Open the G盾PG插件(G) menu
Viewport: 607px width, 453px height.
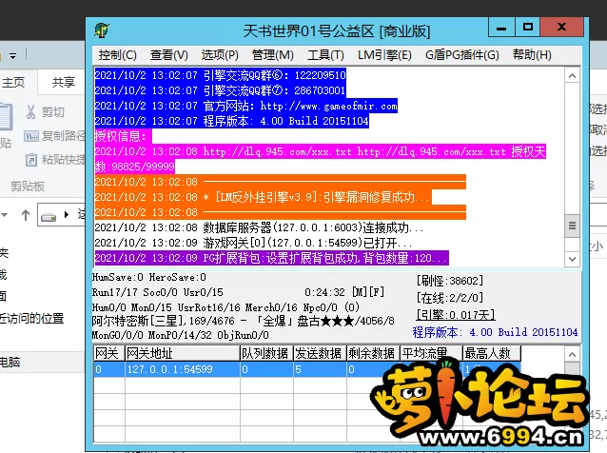(462, 55)
